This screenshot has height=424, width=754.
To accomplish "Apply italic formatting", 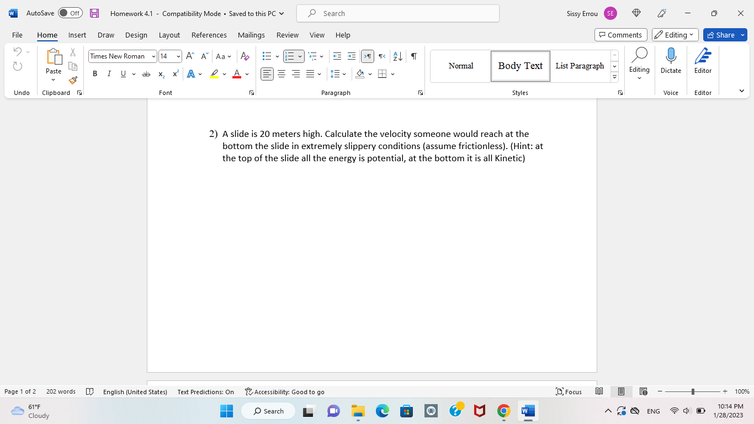I will coord(109,73).
